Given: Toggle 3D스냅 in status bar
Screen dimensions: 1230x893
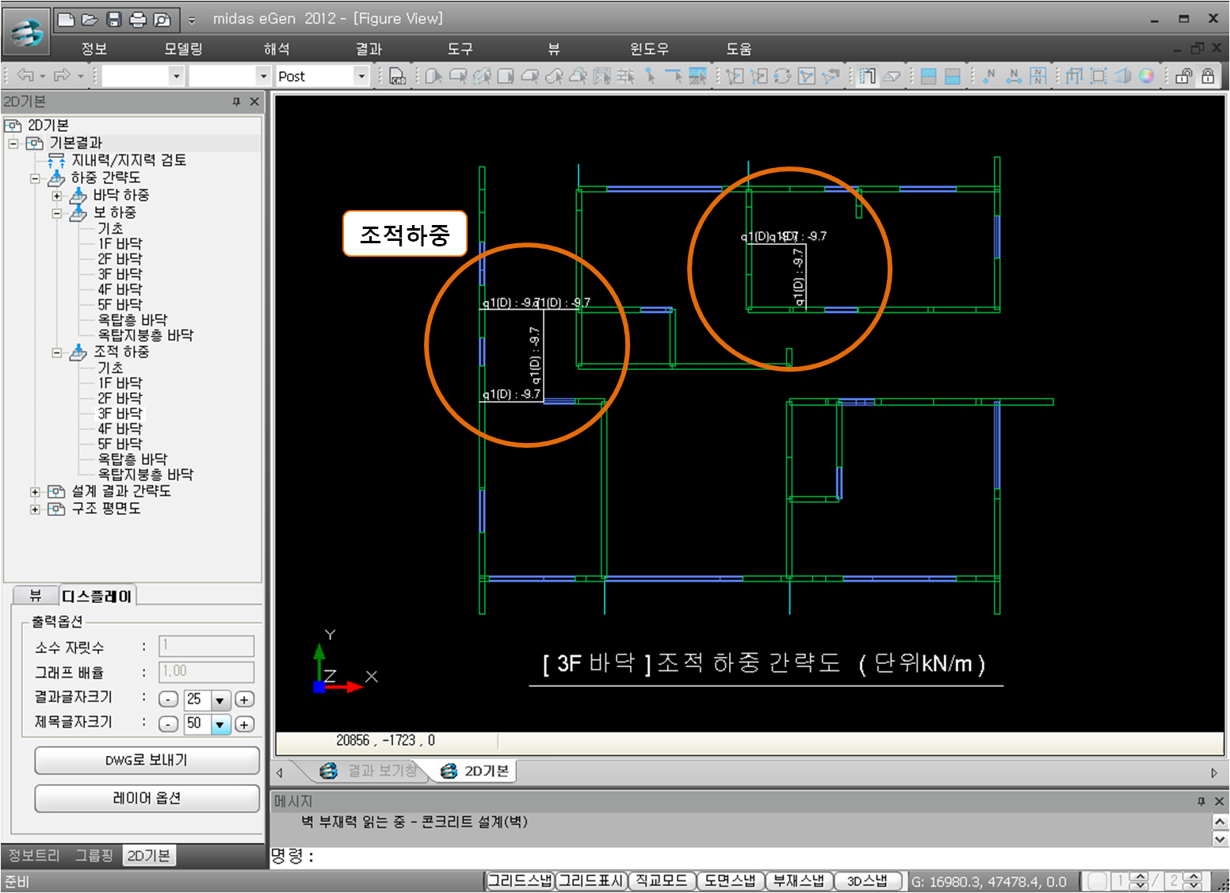Looking at the screenshot, I should (x=868, y=881).
